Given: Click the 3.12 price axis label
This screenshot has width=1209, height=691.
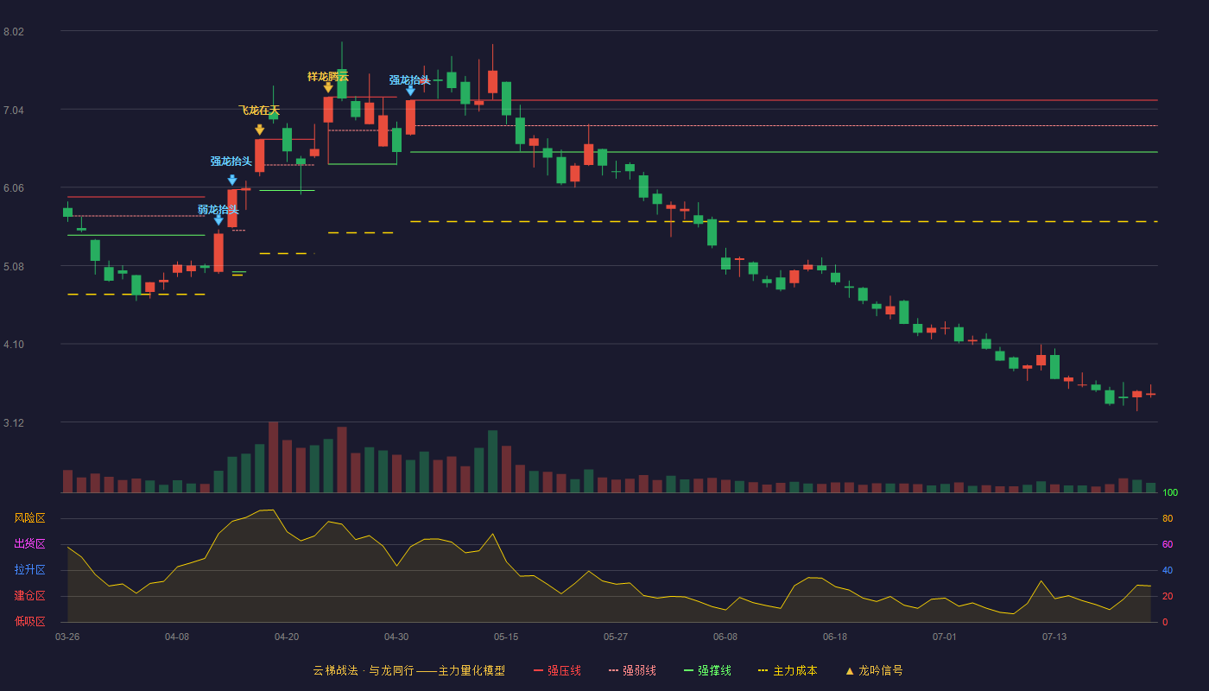Looking at the screenshot, I should 14,423.
